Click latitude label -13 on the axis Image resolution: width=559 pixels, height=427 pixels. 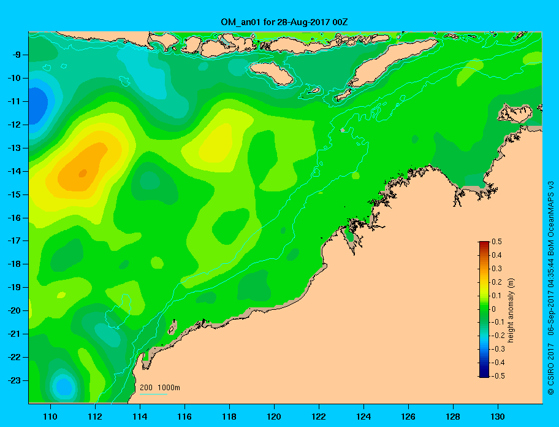15,148
